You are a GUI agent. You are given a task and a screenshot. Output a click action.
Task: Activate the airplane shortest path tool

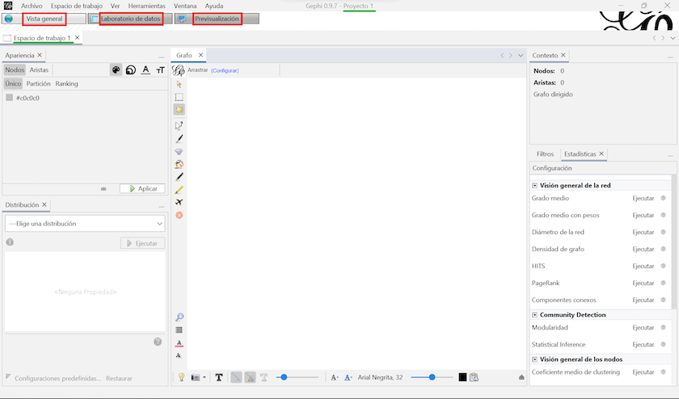[179, 202]
